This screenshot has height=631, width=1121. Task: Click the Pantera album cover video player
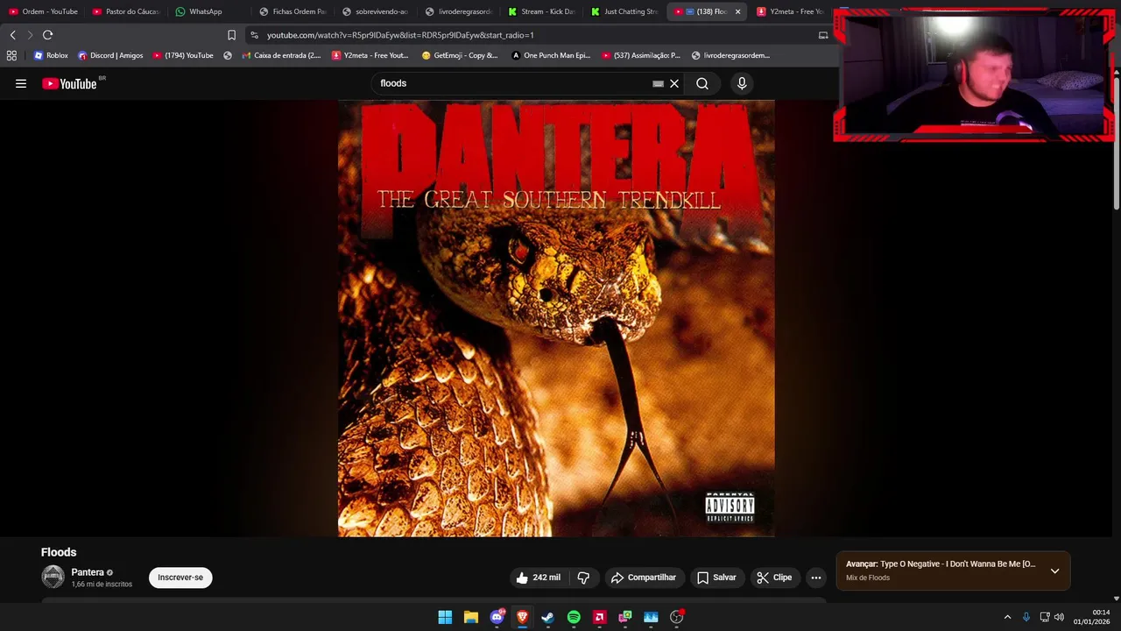[556, 318]
